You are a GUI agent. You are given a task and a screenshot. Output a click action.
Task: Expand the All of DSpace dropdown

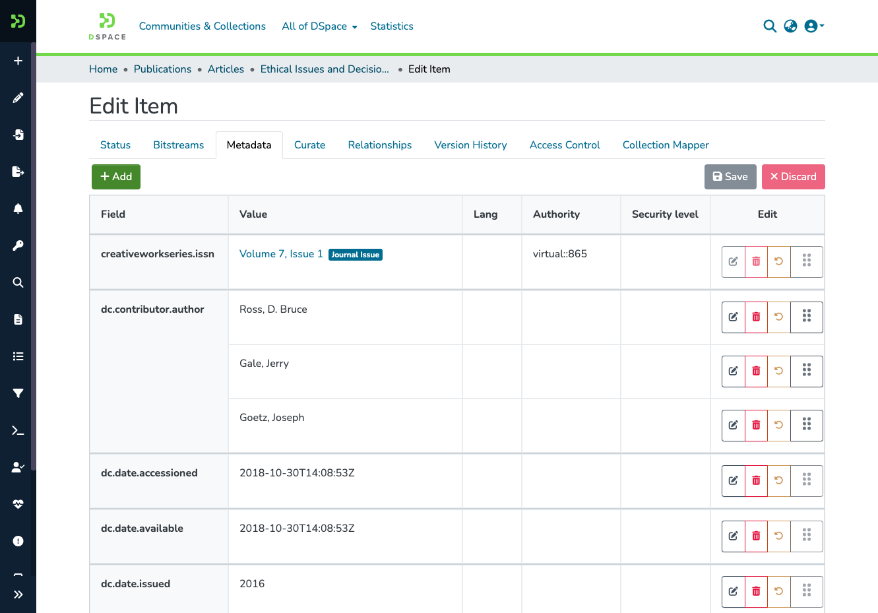tap(319, 26)
